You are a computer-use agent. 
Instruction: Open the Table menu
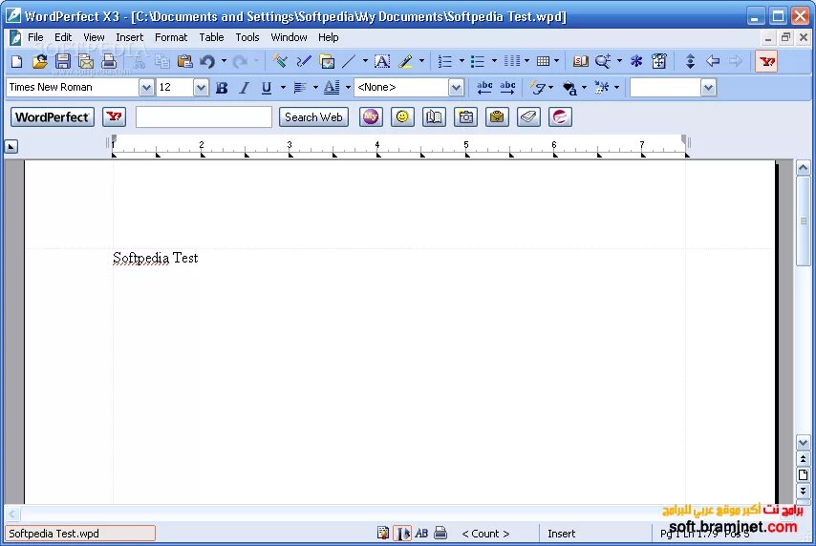coord(211,37)
